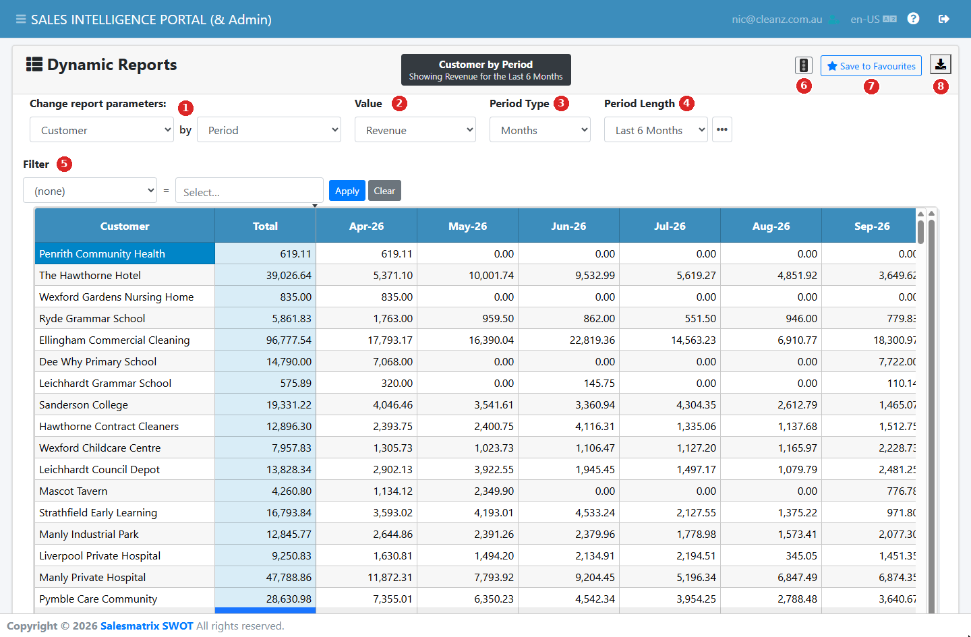This screenshot has height=637, width=971.
Task: Open the hamburger navigation menu
Action: pos(21,19)
